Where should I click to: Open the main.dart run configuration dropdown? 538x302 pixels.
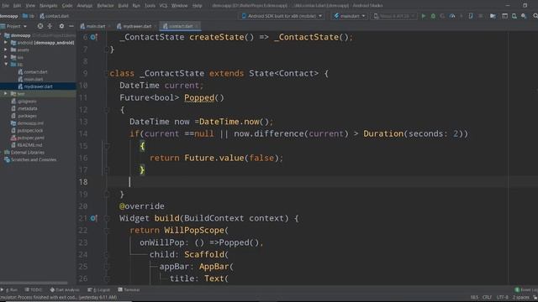tap(350, 16)
